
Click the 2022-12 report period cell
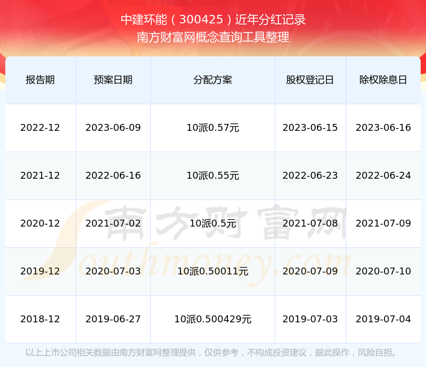pyautogui.click(x=40, y=128)
